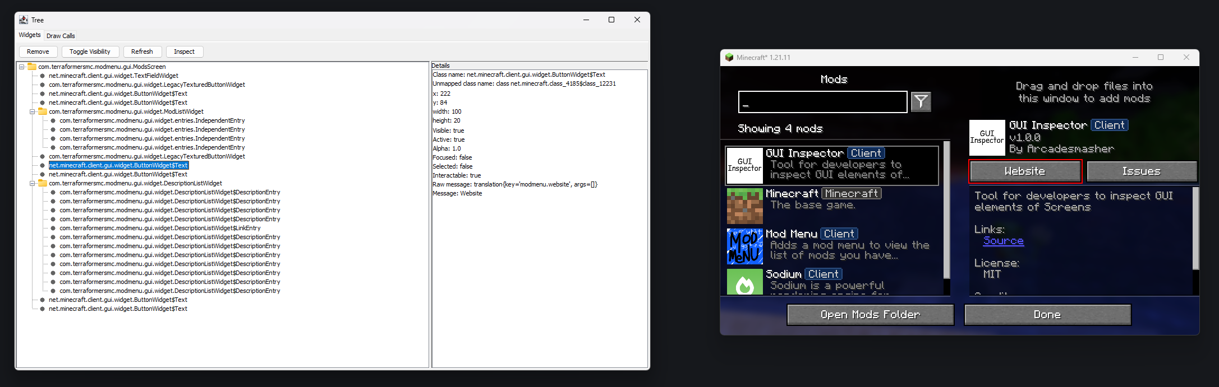This screenshot has height=387, width=1219.
Task: Click the 'Message: Website' details line
Action: click(457, 193)
